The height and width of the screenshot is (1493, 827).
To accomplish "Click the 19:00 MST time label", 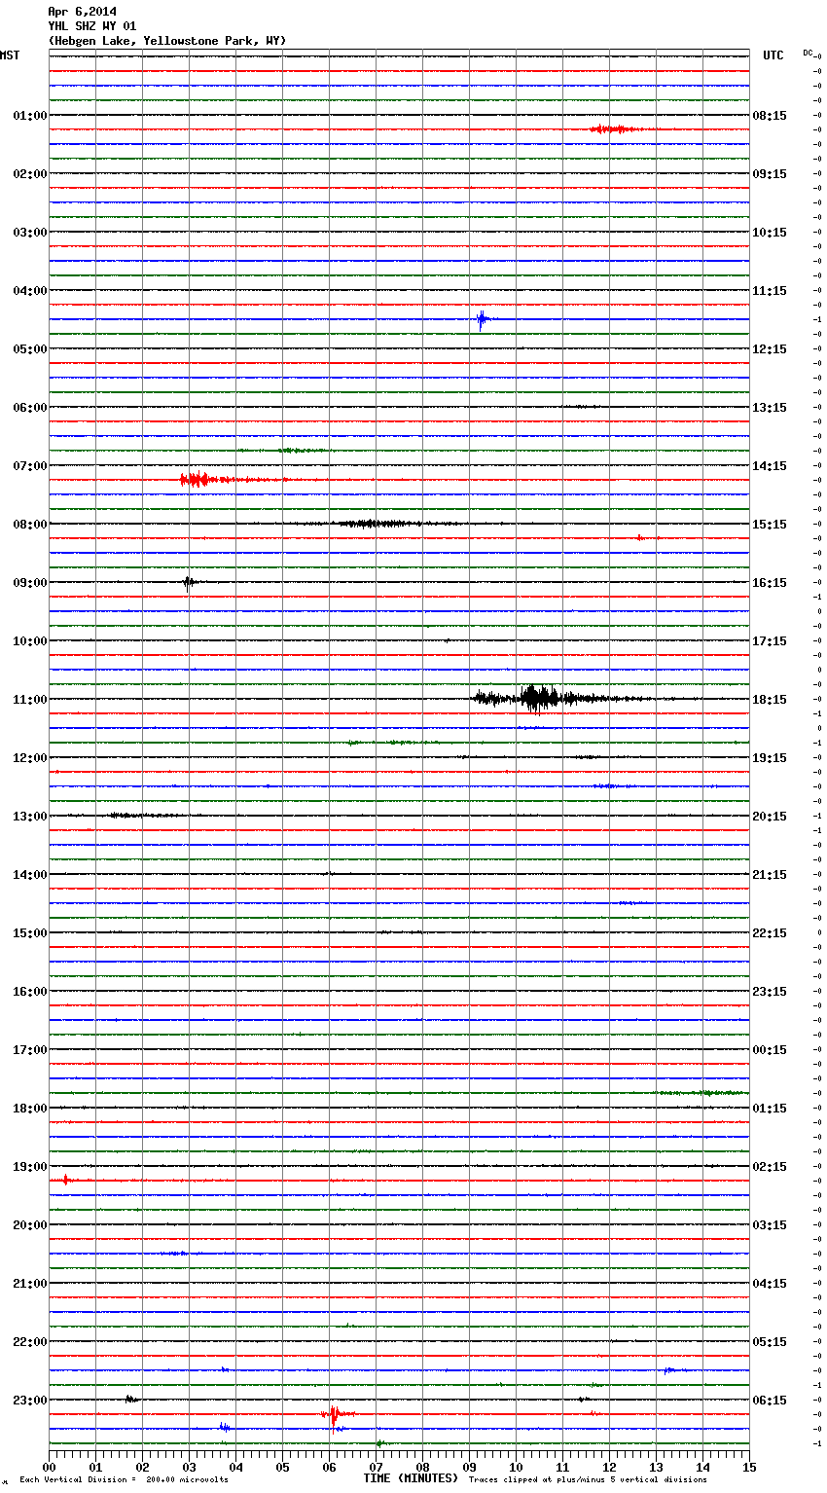I will click(x=29, y=1167).
